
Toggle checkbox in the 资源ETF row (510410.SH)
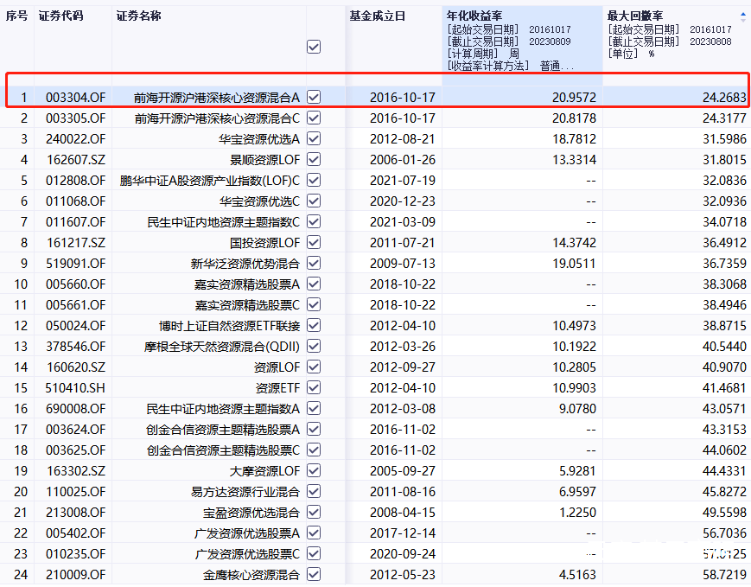pyautogui.click(x=314, y=387)
